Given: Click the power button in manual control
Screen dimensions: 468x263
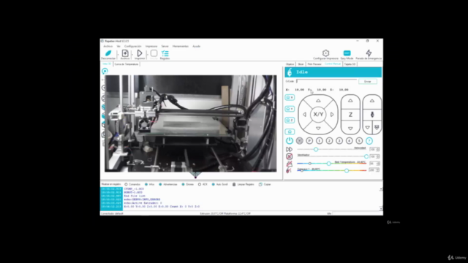Looking at the screenshot, I should [290, 140].
